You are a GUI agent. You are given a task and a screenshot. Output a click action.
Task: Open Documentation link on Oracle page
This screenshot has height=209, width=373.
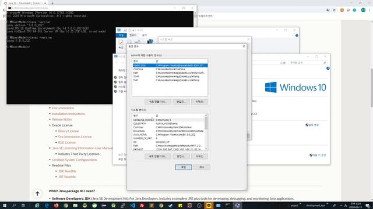(63, 108)
